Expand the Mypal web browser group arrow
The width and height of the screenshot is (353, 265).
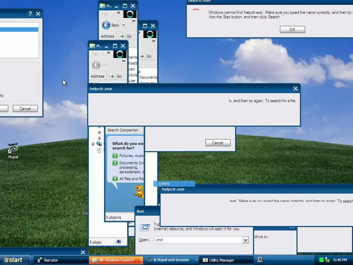point(196,260)
